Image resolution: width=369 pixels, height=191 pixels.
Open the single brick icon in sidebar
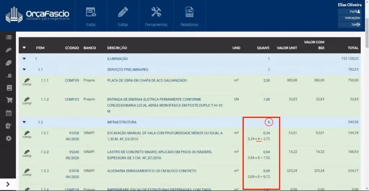point(9,50)
